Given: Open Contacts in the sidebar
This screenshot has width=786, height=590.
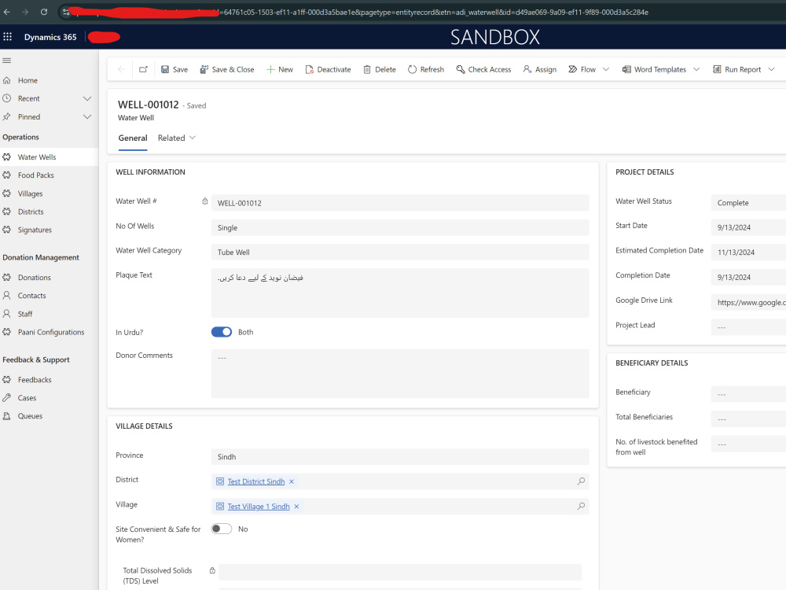Looking at the screenshot, I should pyautogui.click(x=49, y=296).
